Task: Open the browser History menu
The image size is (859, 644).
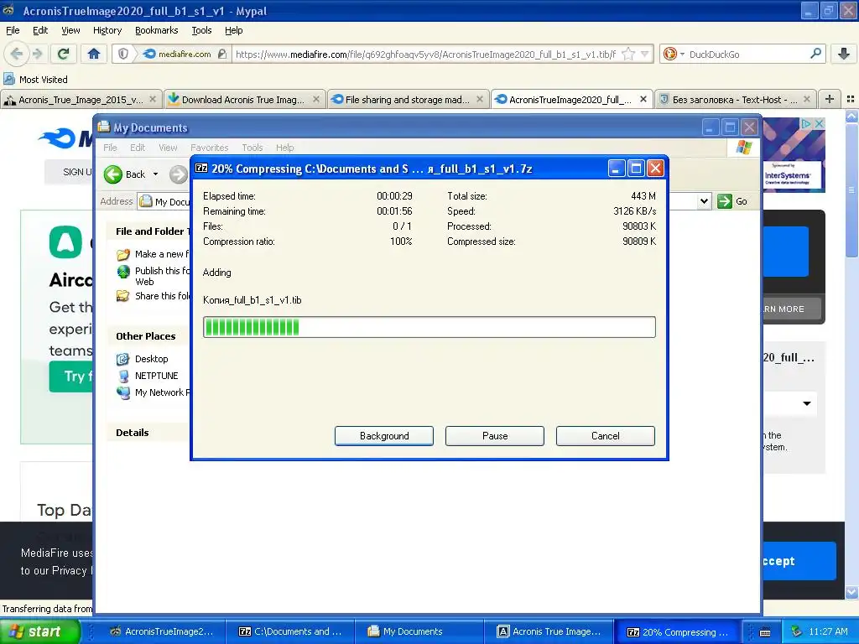Action: click(x=107, y=30)
